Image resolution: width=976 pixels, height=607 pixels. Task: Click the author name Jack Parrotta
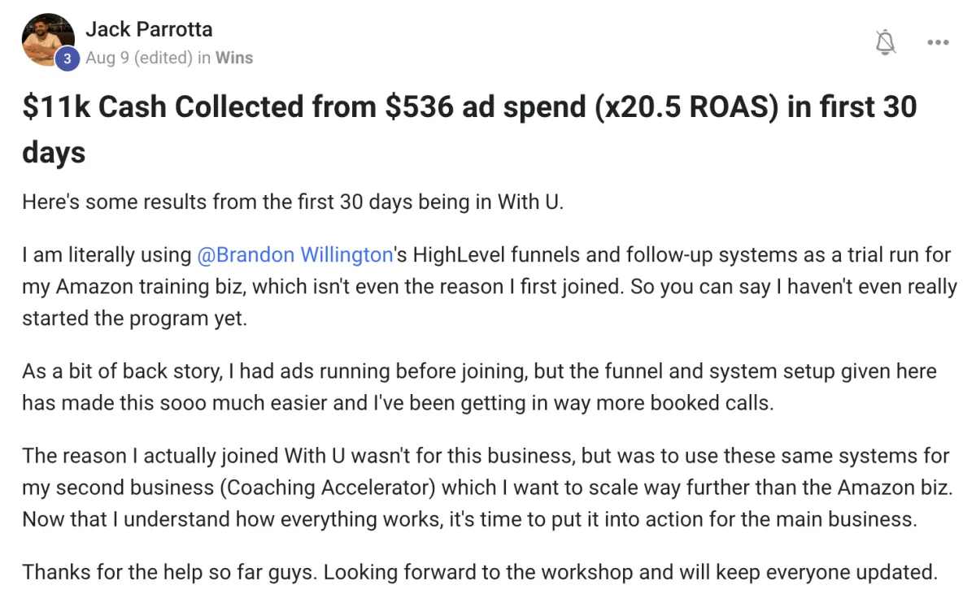(149, 29)
